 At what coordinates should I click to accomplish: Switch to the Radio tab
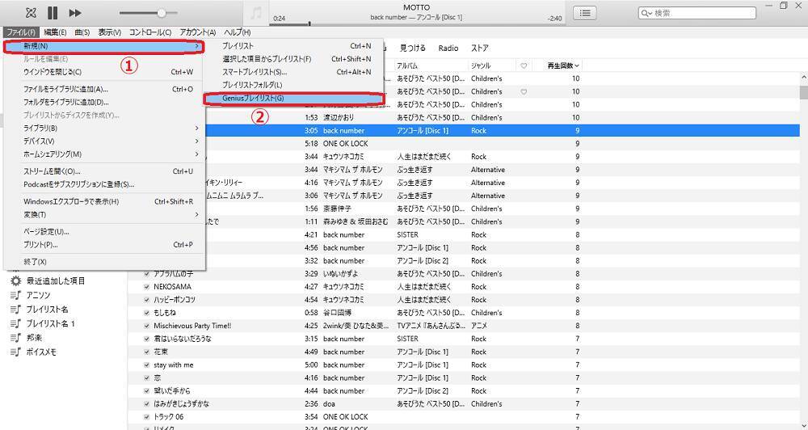(x=448, y=48)
